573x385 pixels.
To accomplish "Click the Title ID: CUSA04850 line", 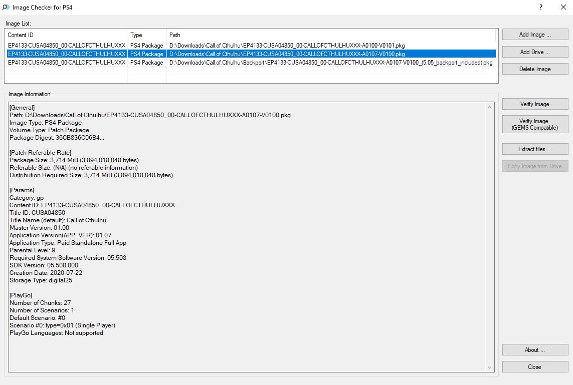I will coord(37,213).
